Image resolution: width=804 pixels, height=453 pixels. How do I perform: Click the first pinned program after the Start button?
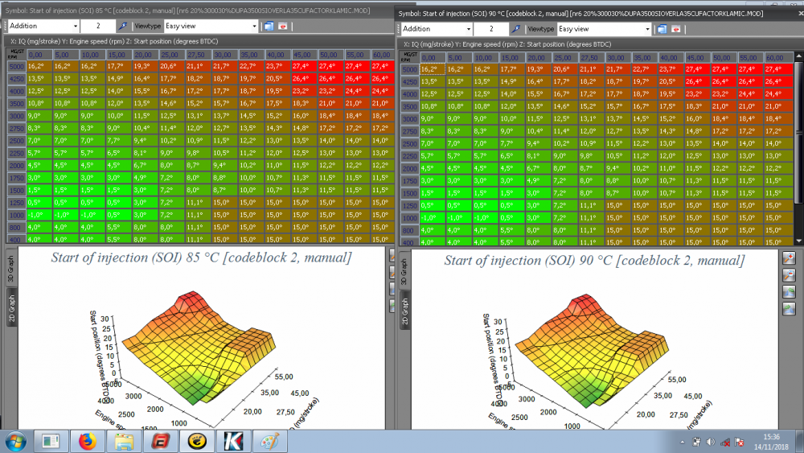click(51, 441)
